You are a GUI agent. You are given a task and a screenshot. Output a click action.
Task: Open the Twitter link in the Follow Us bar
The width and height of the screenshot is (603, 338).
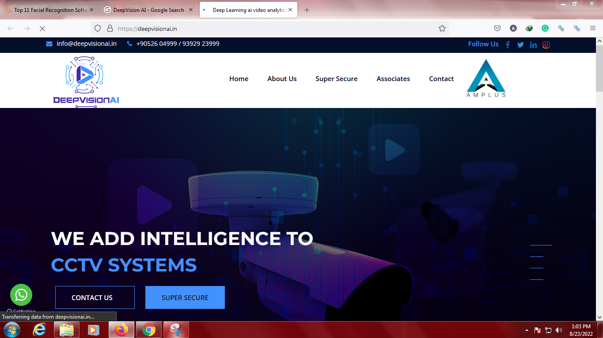[x=520, y=45]
